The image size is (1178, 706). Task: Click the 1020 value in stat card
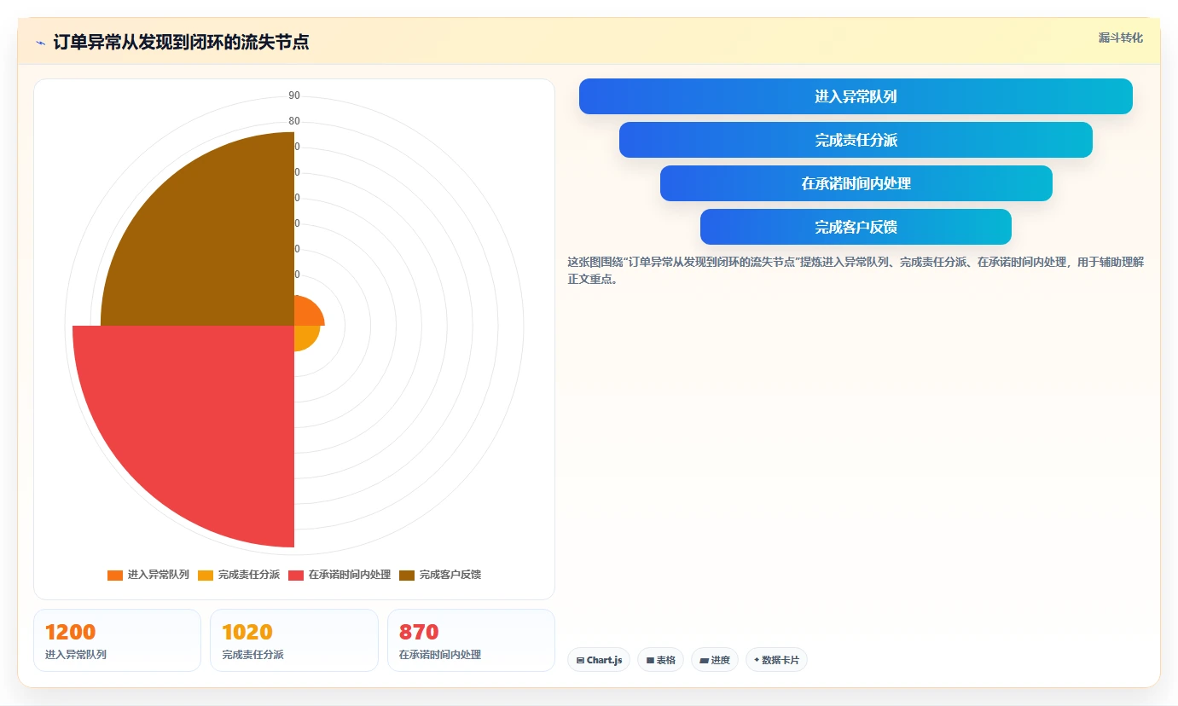247,633
